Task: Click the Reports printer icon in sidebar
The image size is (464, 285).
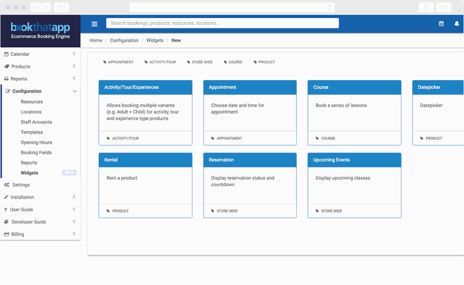Action: (6, 79)
